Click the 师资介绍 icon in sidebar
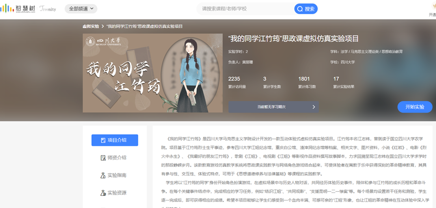 coord(103,158)
